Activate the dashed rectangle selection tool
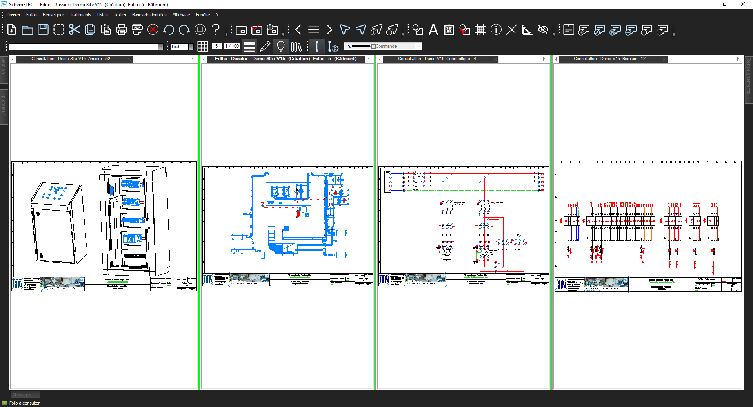The height and width of the screenshot is (407, 753). pos(59,30)
